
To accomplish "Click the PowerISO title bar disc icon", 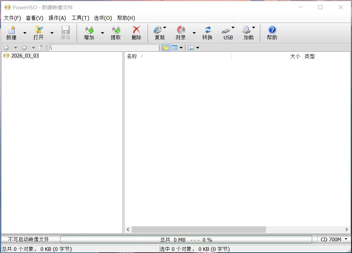I will pyautogui.click(x=8, y=7).
